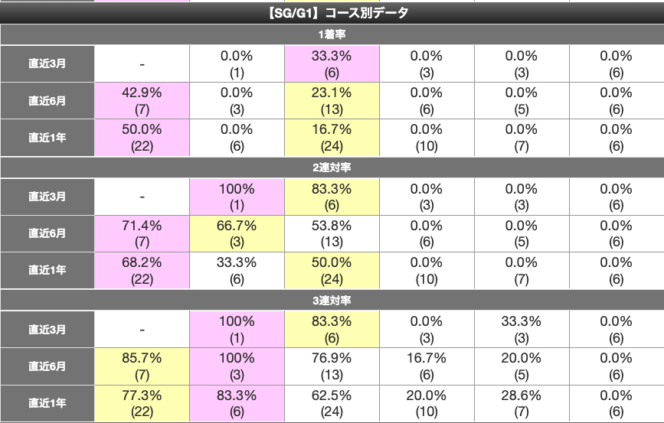Screen dimensions: 664x423
Task: Click 直近6月 row label under 2連対率
Action: (47, 233)
